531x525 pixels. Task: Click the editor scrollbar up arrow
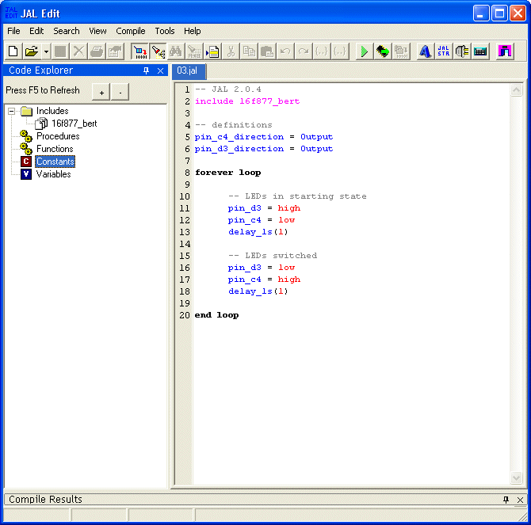pos(516,90)
